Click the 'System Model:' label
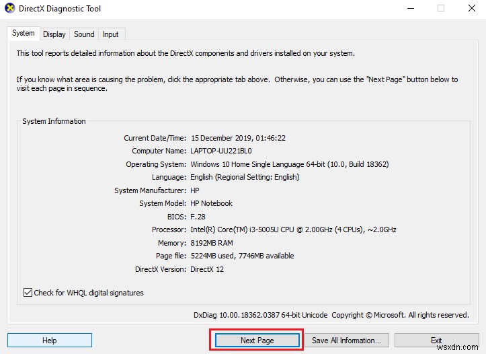 tap(163, 203)
